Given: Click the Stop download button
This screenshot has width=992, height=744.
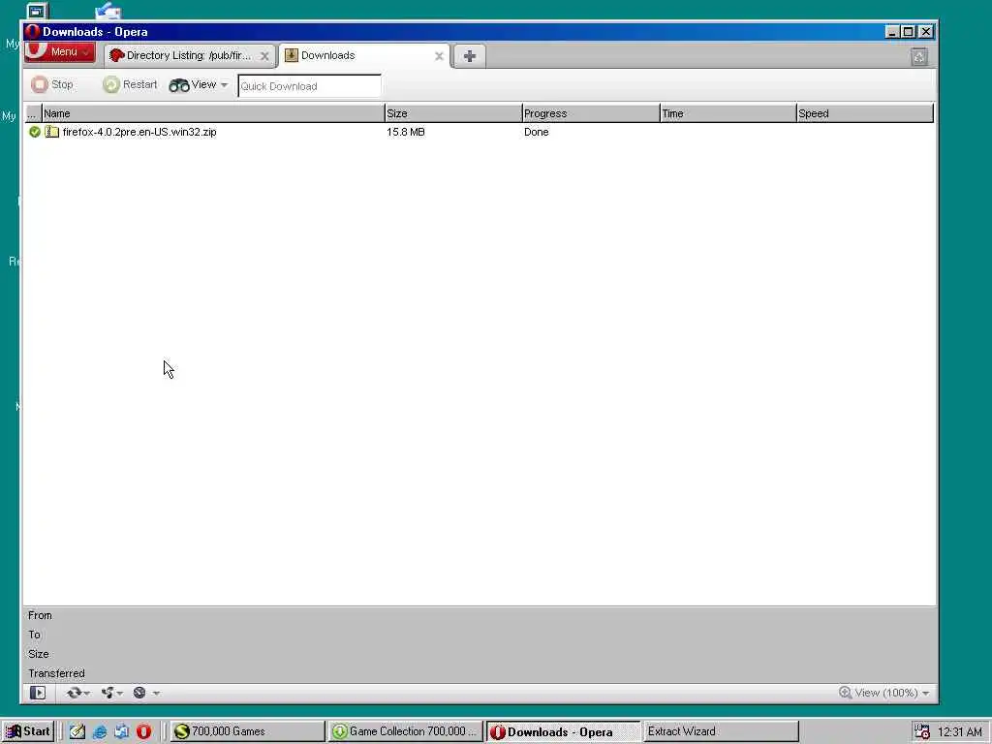Looking at the screenshot, I should coord(52,84).
